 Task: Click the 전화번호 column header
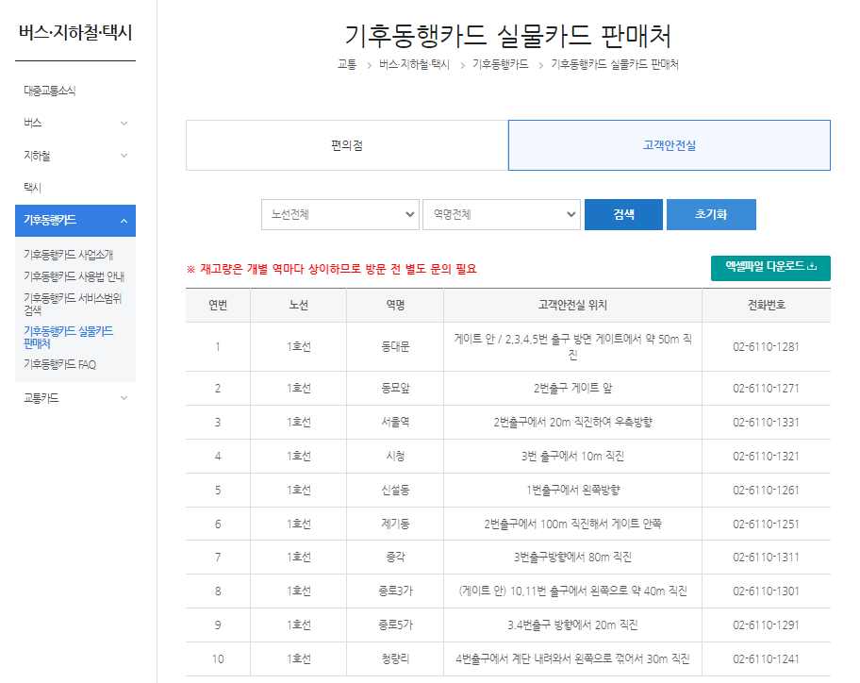coord(767,305)
